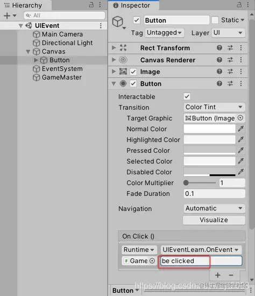The image size is (255, 296).
Task: Disable the Image component checkbox
Action: (133, 72)
